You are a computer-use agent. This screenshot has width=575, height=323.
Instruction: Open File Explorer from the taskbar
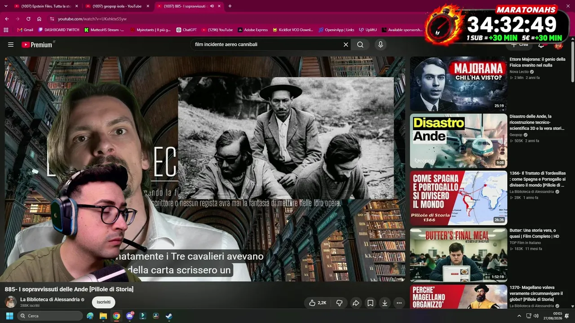pyautogui.click(x=103, y=316)
